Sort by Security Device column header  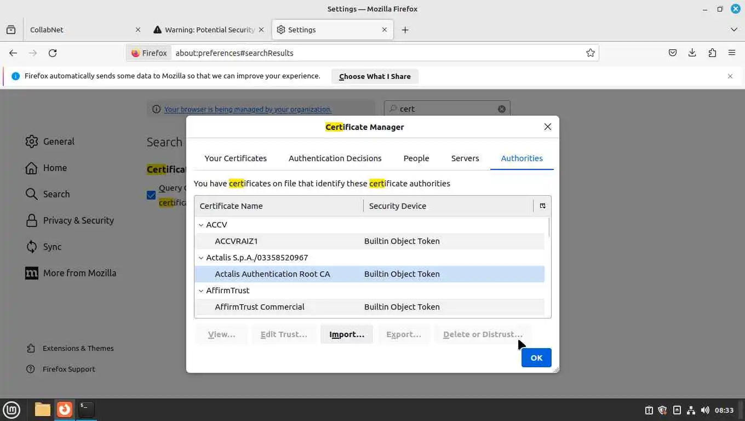(x=448, y=206)
